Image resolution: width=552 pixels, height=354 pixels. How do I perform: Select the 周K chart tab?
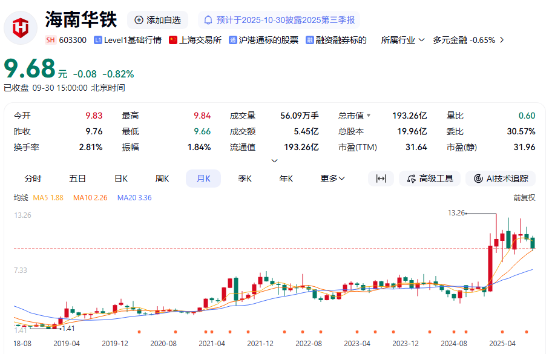[162, 179]
